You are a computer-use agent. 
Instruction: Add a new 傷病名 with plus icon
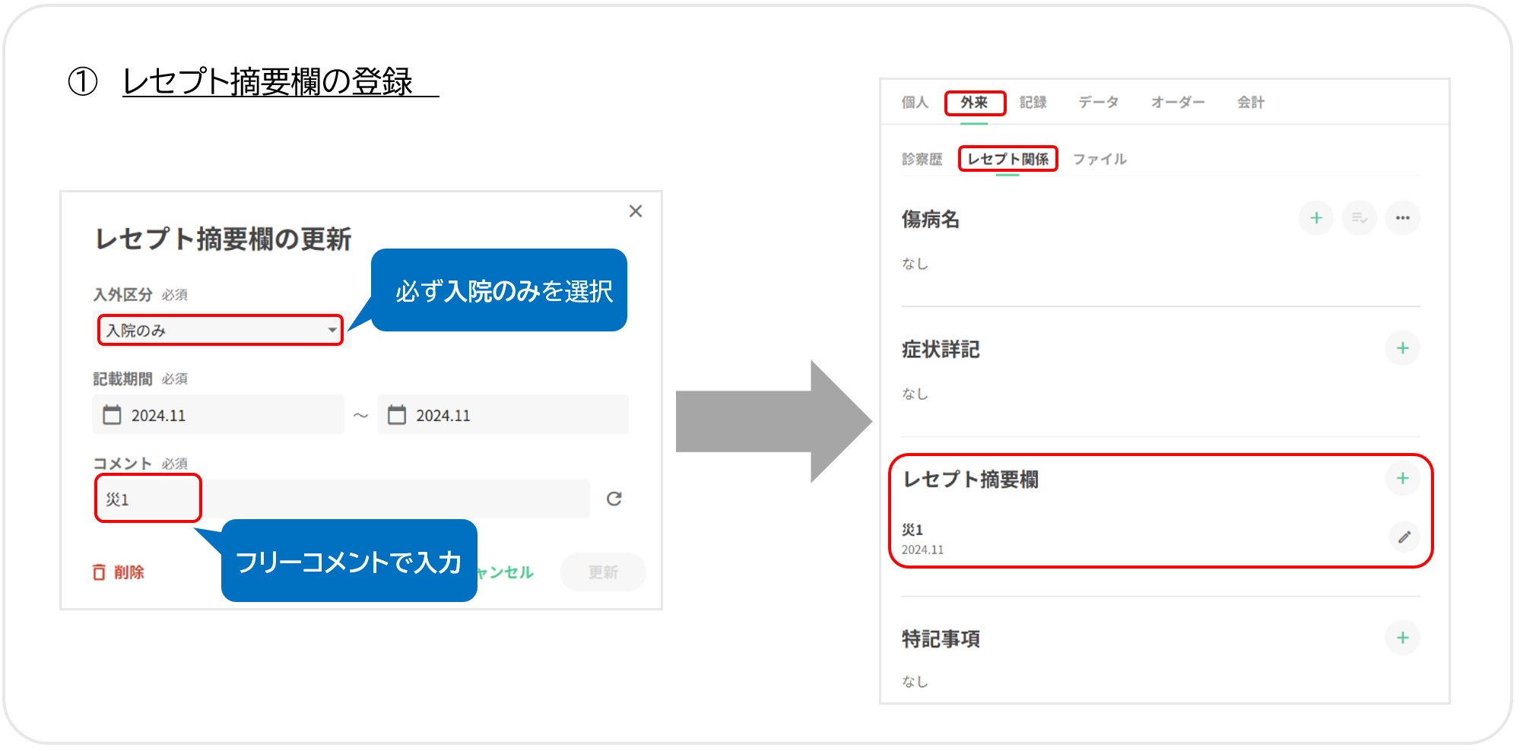(x=1316, y=218)
